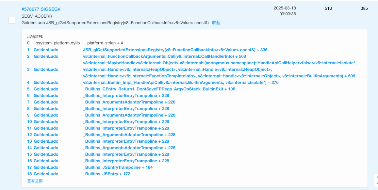378x190 pixels.
Task: Click the 2025-03-18 report date
Action: [285, 8]
